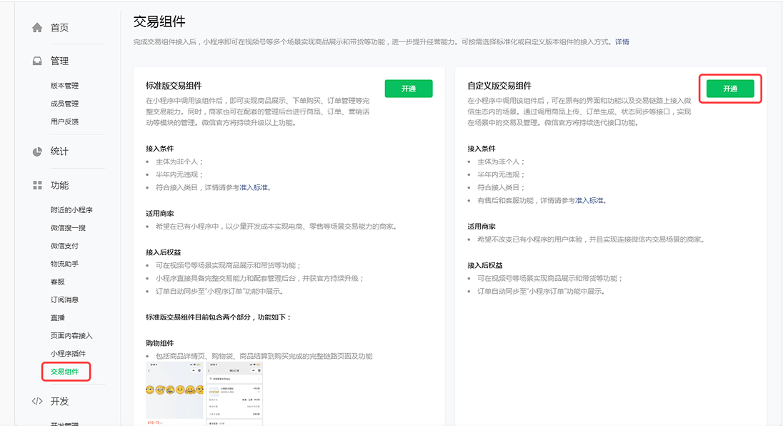783x426 pixels.
Task: Click the inbox icon beside 管理
Action: 37,61
